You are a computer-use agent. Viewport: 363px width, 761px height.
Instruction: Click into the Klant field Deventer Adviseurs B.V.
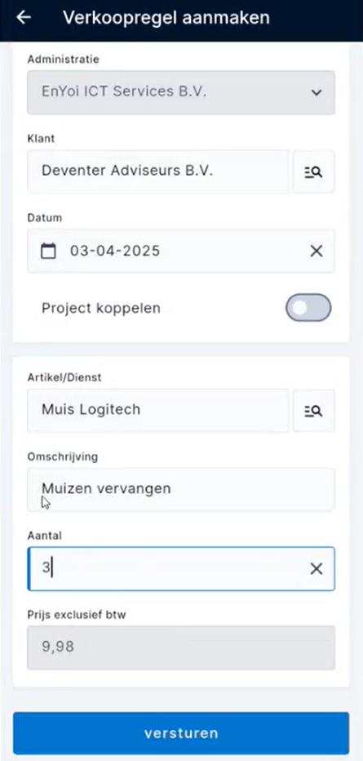pos(158,171)
